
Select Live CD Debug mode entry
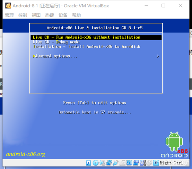(x=56, y=42)
